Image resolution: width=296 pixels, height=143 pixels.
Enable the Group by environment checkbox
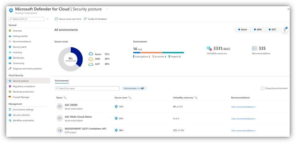coord(262,88)
